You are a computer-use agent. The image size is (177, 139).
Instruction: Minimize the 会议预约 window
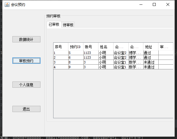(x=141, y=4)
